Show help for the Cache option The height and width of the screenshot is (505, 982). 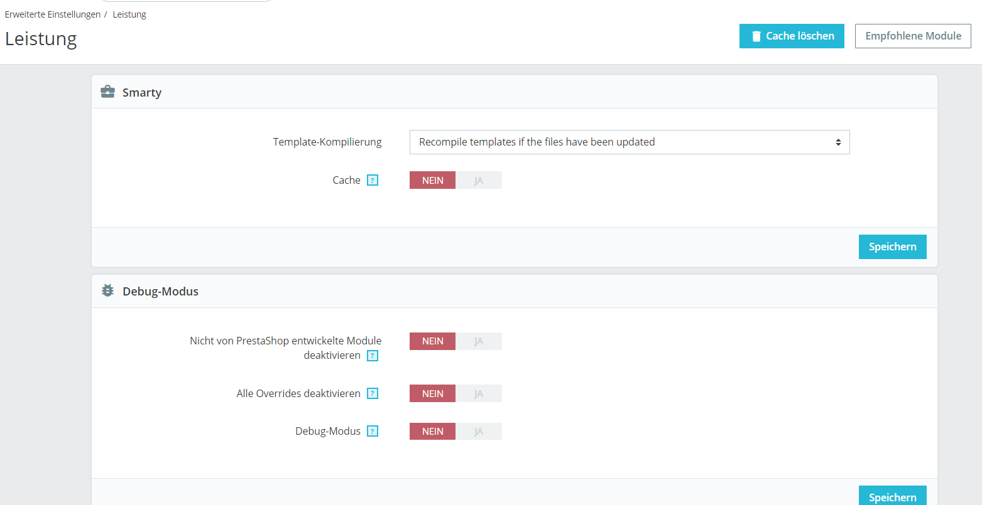click(x=373, y=181)
